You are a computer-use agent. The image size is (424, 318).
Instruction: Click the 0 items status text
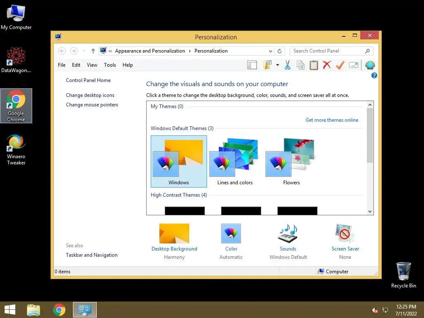(x=63, y=272)
